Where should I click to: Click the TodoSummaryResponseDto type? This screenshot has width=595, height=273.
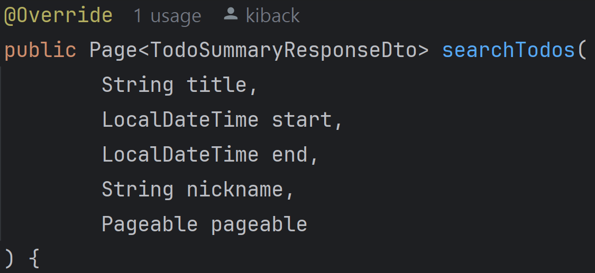pos(284,50)
